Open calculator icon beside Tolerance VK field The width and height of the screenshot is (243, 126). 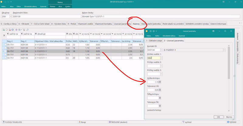click(x=160, y=90)
